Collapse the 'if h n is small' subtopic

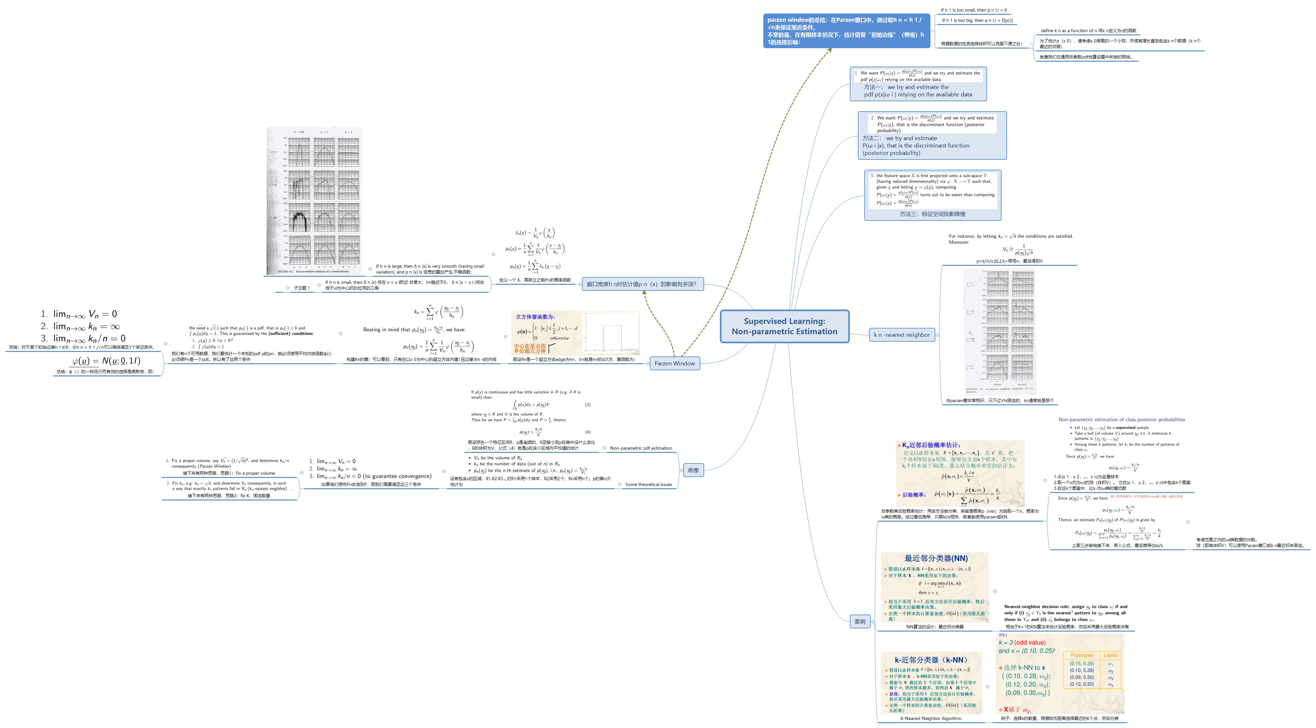(x=319, y=285)
